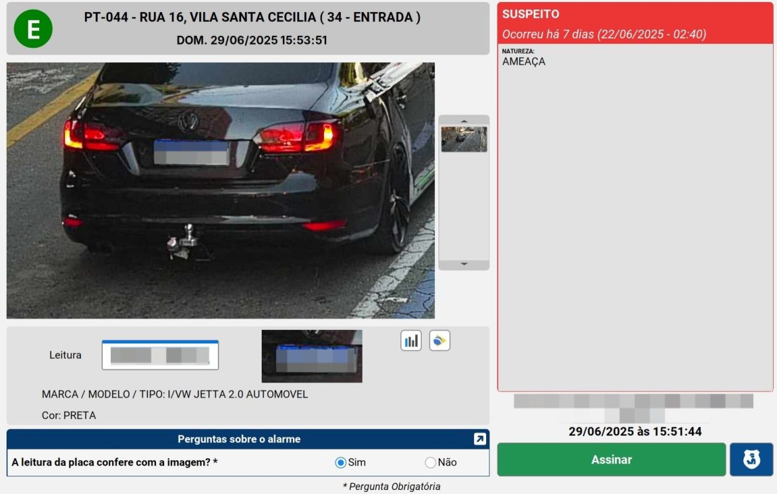The image size is (777, 494).
Task: Open the bar chart statistics icon
Action: pyautogui.click(x=411, y=341)
